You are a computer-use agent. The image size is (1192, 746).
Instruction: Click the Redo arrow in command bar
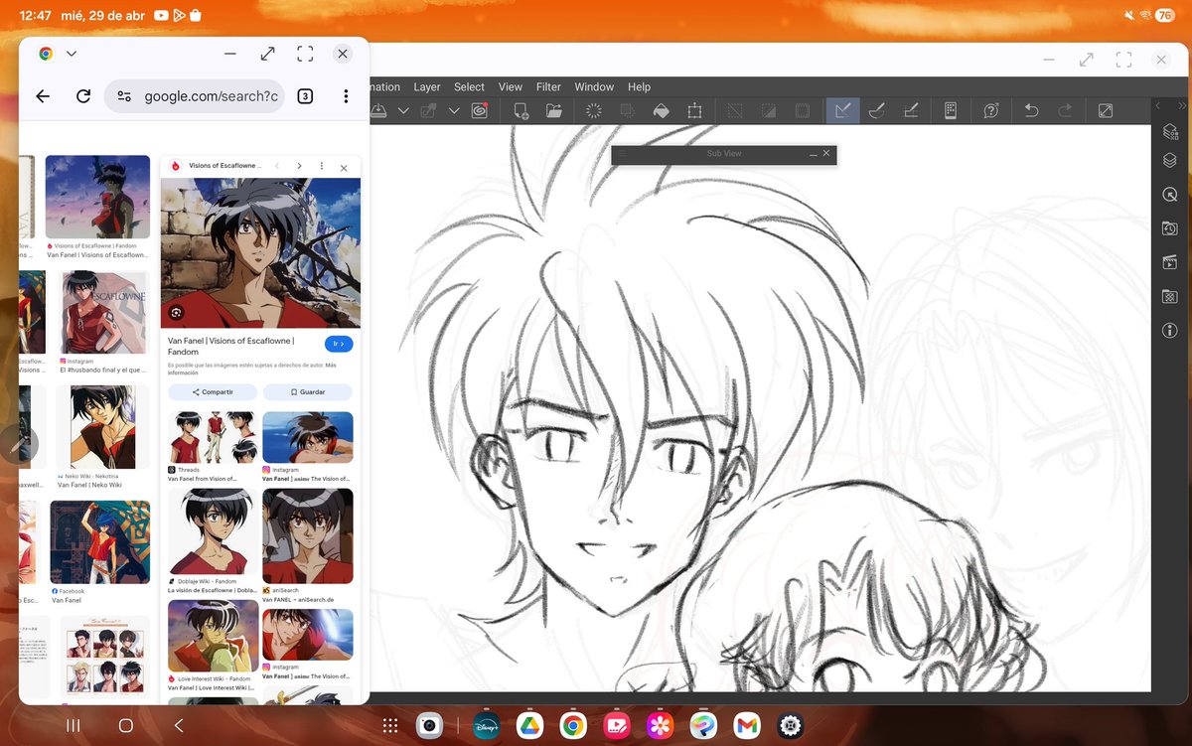[x=1065, y=111]
